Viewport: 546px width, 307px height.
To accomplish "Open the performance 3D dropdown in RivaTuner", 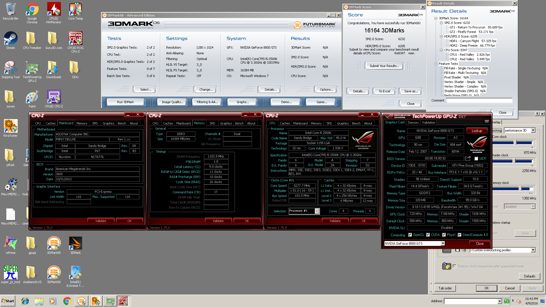I will [533, 130].
